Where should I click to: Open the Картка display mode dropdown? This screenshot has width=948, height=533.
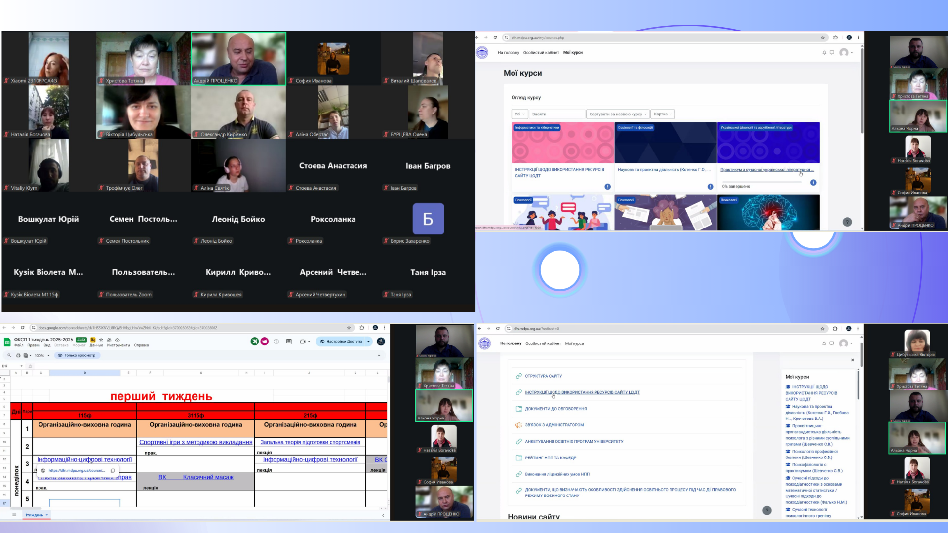point(662,114)
